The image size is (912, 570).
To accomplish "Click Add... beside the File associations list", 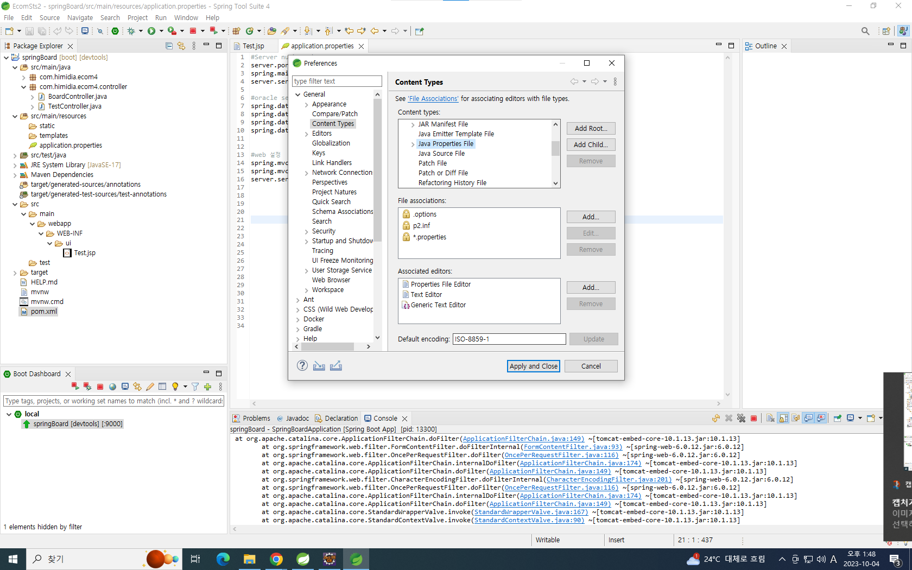I will coord(591,217).
